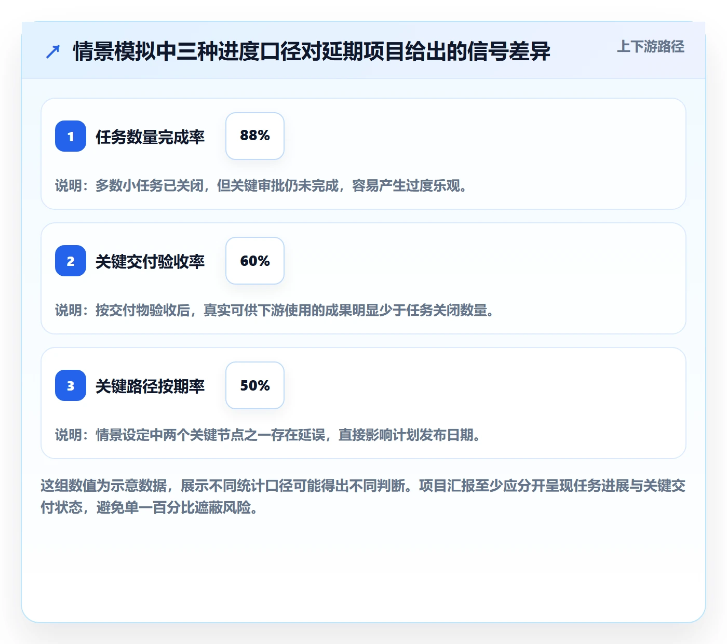The width and height of the screenshot is (727, 644).
Task: Select the number 3 badge
Action: click(x=71, y=385)
